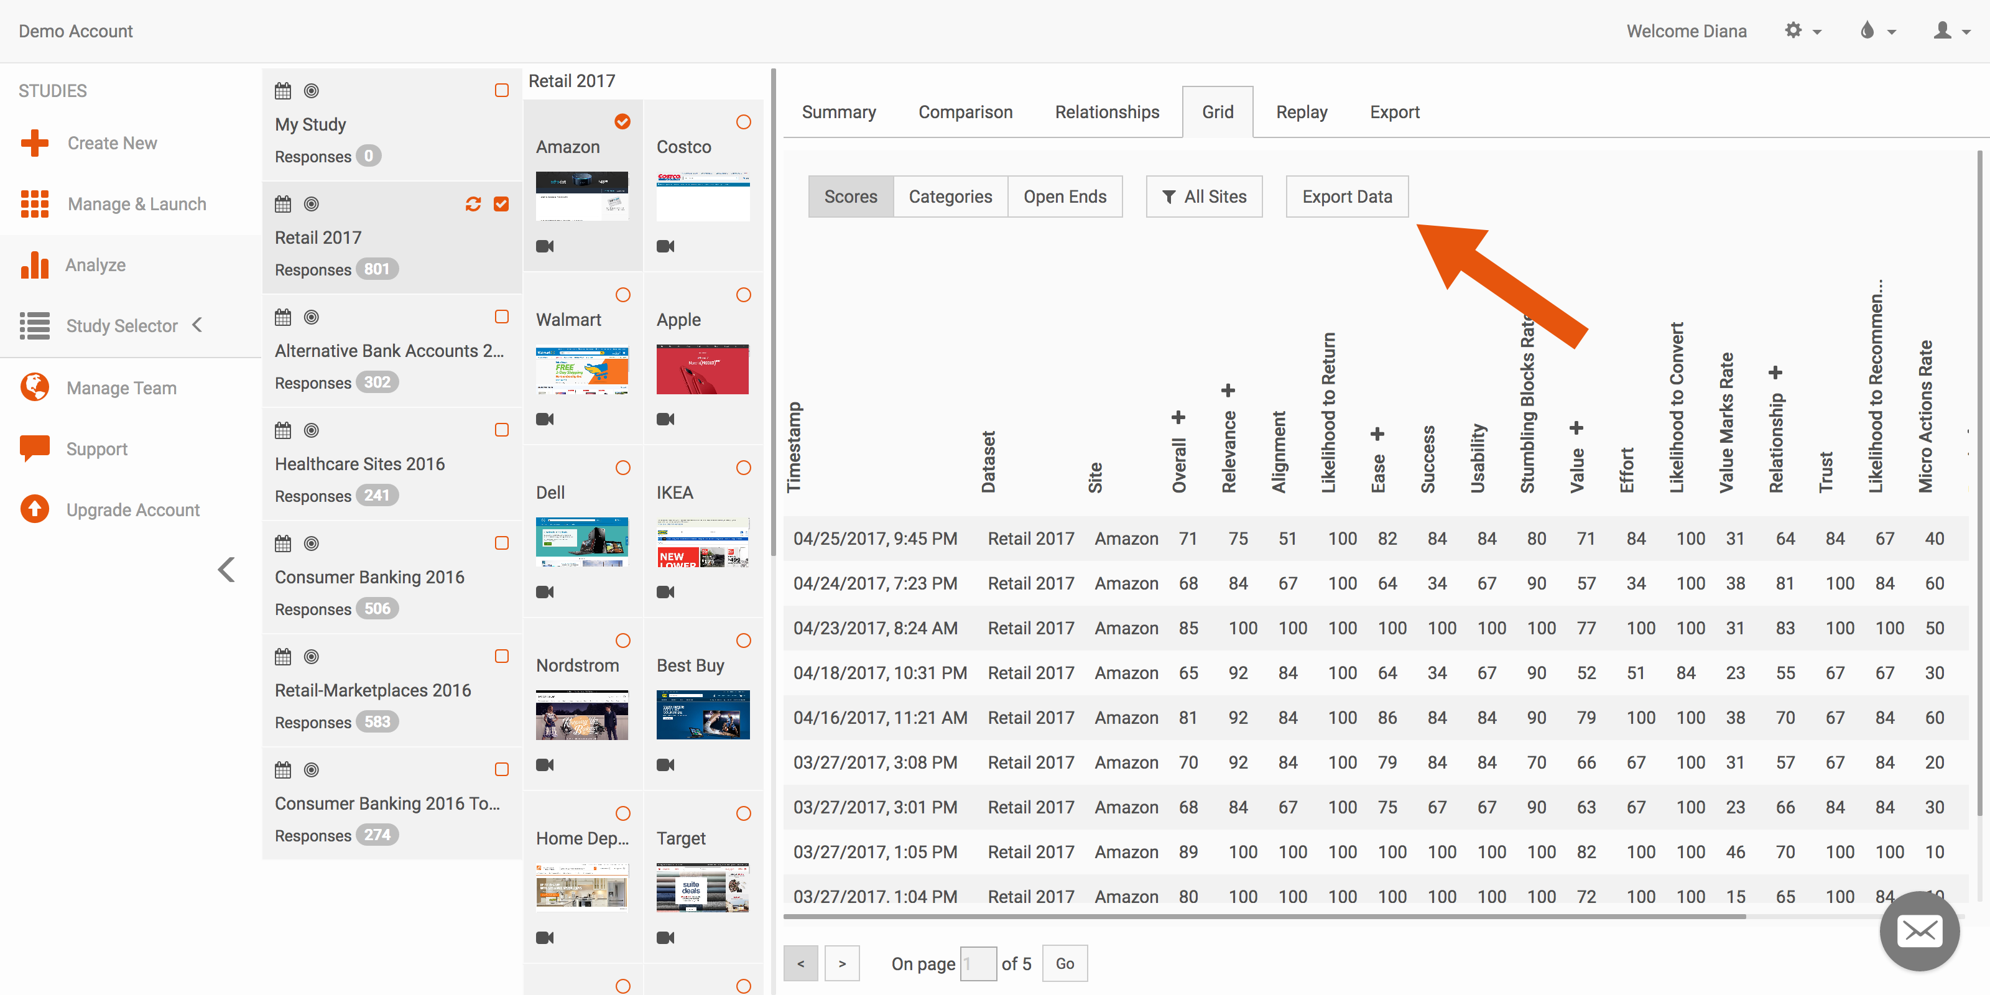Collapse the sidebar with left chevron
Image resolution: width=1990 pixels, height=995 pixels.
coord(226,570)
